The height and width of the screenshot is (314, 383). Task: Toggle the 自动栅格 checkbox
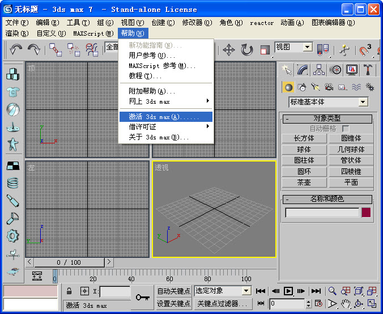coord(346,129)
